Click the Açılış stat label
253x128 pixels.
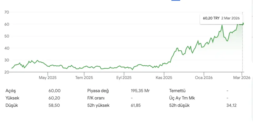(x=11, y=91)
